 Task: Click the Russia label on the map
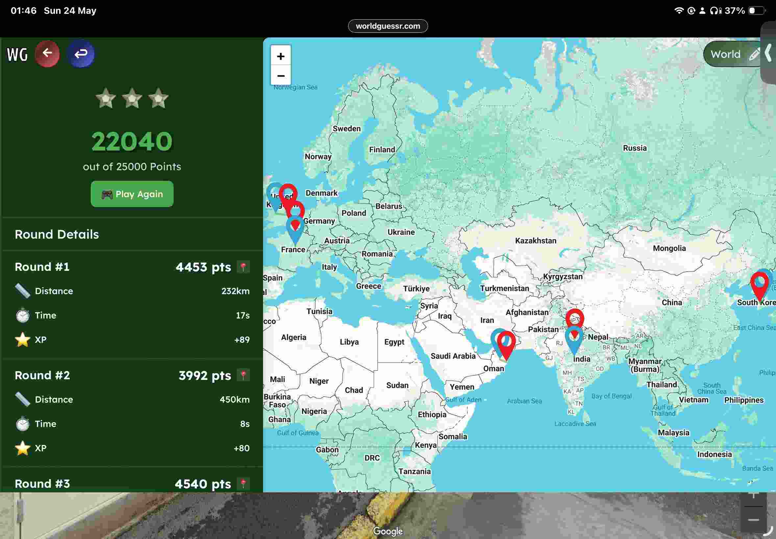pyautogui.click(x=635, y=148)
